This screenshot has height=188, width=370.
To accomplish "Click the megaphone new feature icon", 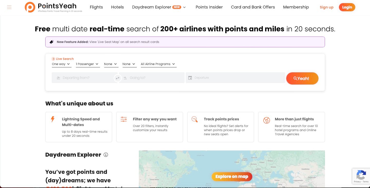I will tap(52, 42).
